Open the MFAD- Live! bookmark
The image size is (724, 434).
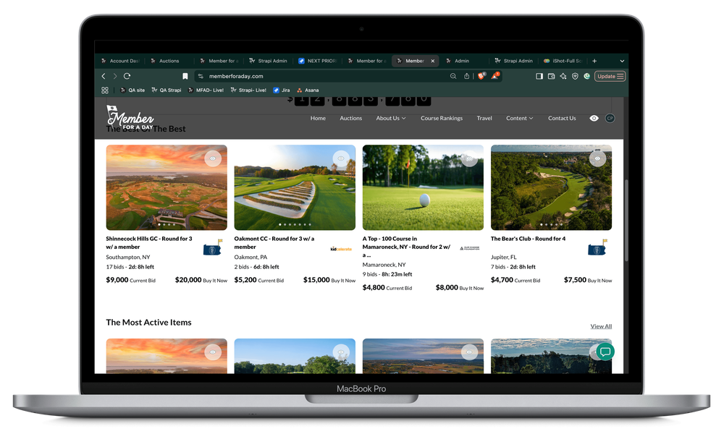[x=206, y=90]
